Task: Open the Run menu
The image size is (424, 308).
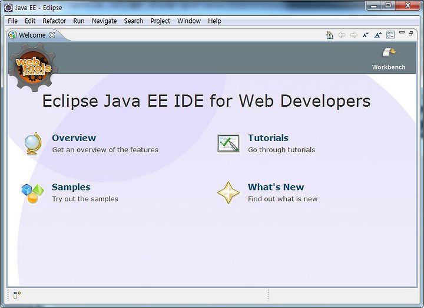Action: click(x=79, y=21)
